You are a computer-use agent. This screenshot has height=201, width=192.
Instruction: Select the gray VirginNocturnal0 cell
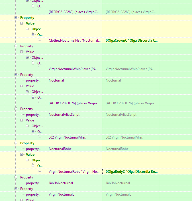[x=130, y=194]
